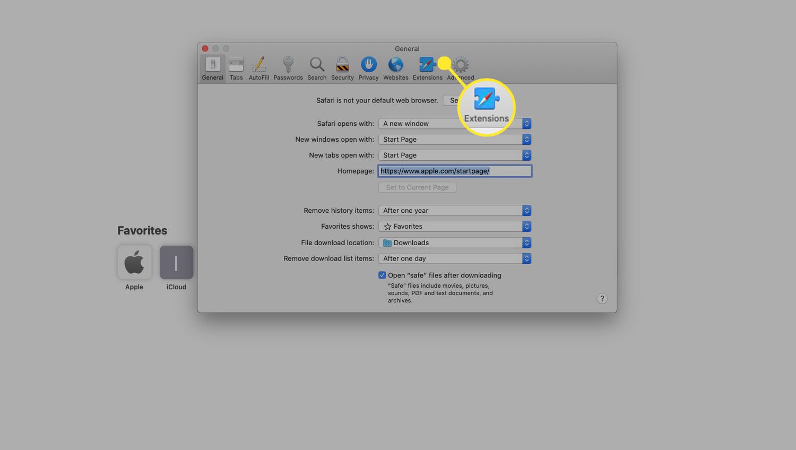Open the Passwords preferences pane

tap(288, 69)
